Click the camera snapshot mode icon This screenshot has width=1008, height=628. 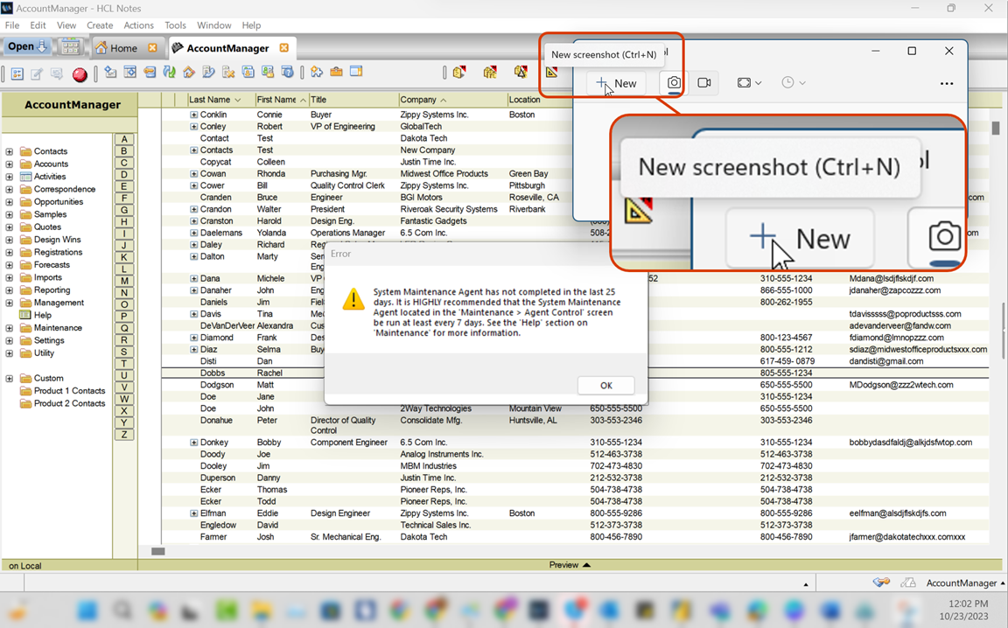point(673,83)
